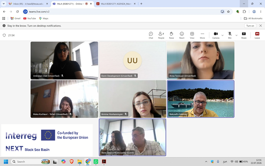This screenshot has height=166, width=265.
Task: Select the Naturefin Interreg video tile
Action: click(201, 99)
